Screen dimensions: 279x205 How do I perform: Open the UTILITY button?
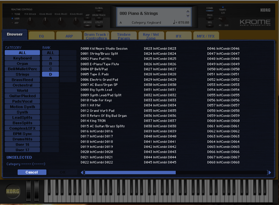(x=99, y=26)
